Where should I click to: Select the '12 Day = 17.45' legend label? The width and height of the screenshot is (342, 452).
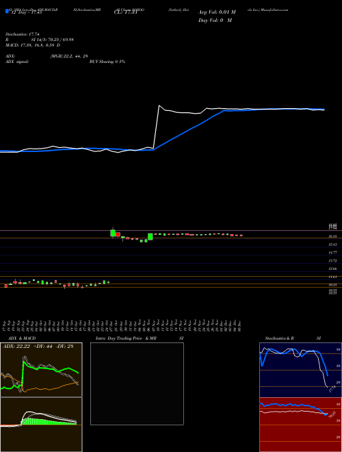click(26, 12)
